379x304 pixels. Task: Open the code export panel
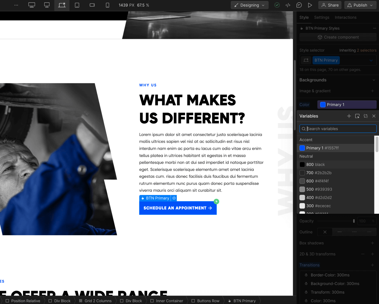tap(288, 5)
